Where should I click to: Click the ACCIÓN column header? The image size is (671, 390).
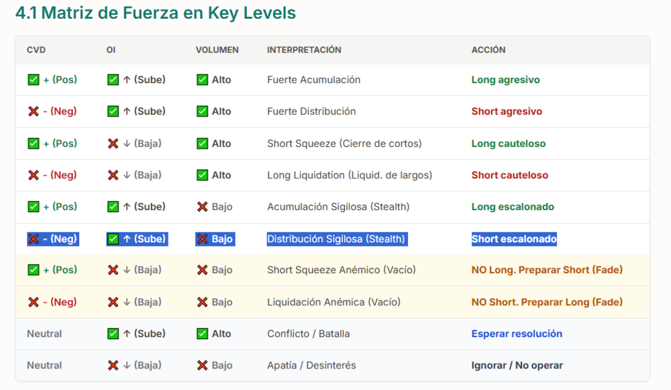tap(488, 50)
